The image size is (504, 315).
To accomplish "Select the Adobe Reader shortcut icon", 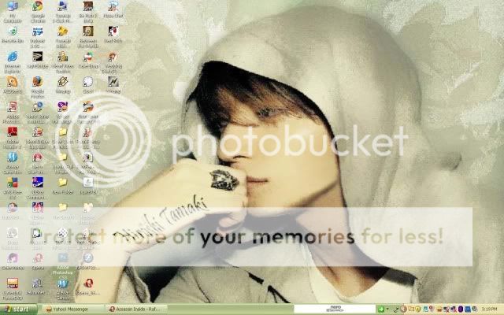I will click(x=13, y=132).
